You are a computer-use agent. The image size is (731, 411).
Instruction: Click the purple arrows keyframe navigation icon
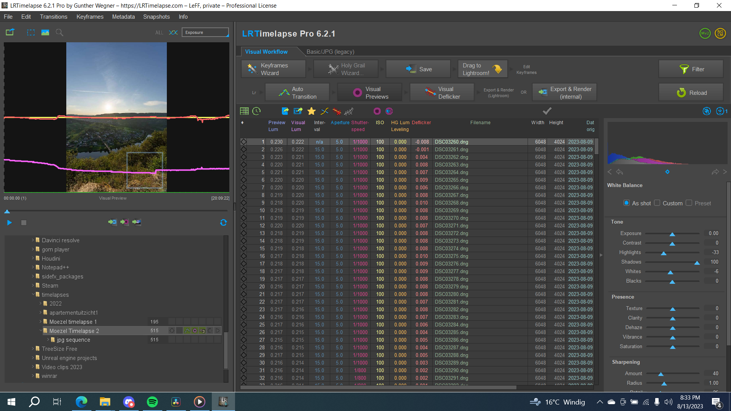click(389, 111)
